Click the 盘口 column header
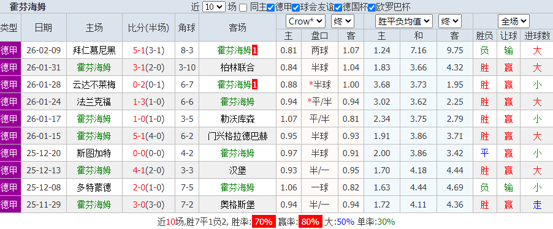The height and width of the screenshot is (229, 553). click(320, 36)
